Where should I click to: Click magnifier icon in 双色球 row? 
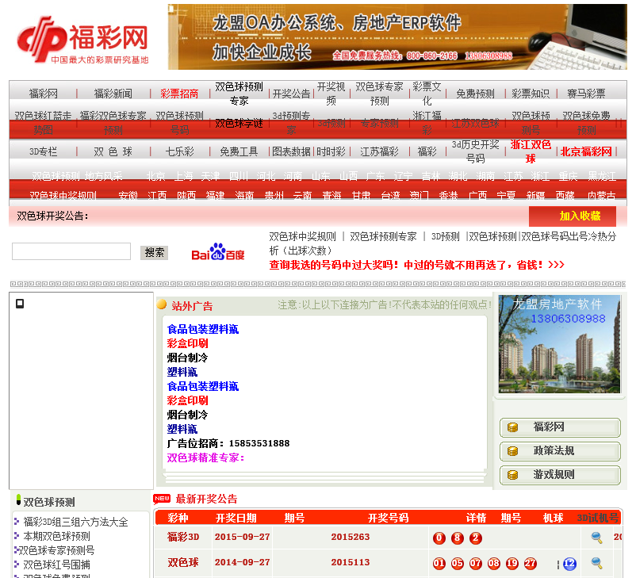point(596,563)
